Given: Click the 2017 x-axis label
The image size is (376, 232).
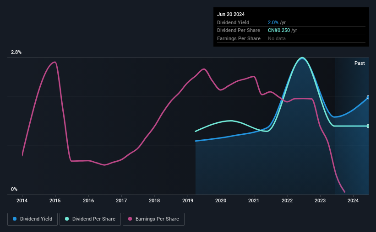Looking at the screenshot, I should 121,200.
